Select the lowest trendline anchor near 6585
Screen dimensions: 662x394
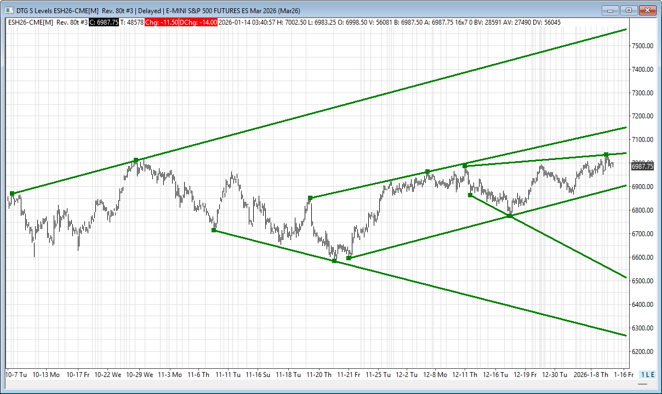[x=334, y=261]
